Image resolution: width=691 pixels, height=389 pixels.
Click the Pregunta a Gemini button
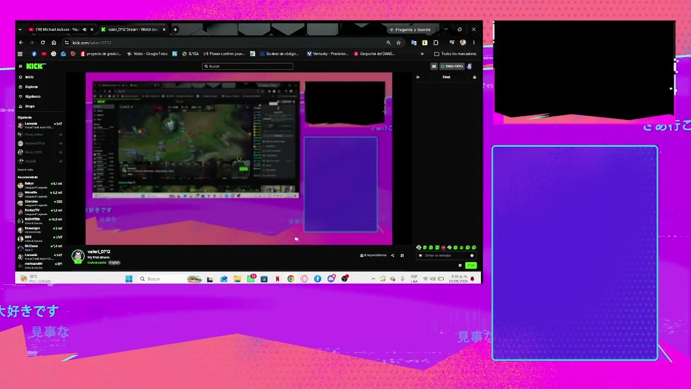410,30
